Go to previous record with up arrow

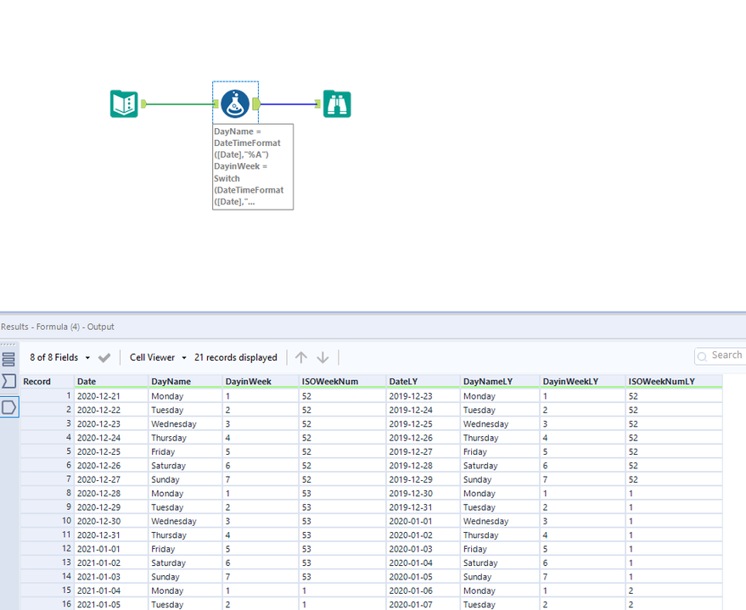301,357
